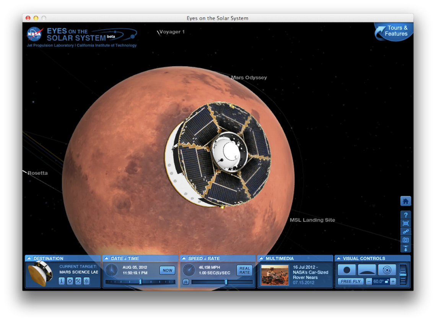This screenshot has height=322, width=436.
Task: Click the Jet Propulsion Laboratory text
Action: [x=50, y=46]
